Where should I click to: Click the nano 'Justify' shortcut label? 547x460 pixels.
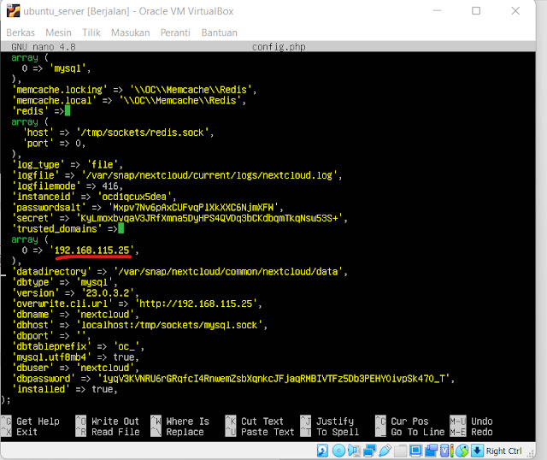coord(335,422)
